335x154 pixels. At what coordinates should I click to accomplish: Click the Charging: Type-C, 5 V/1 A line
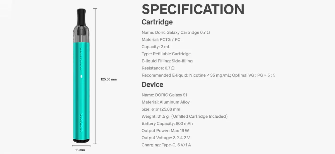click(166, 145)
